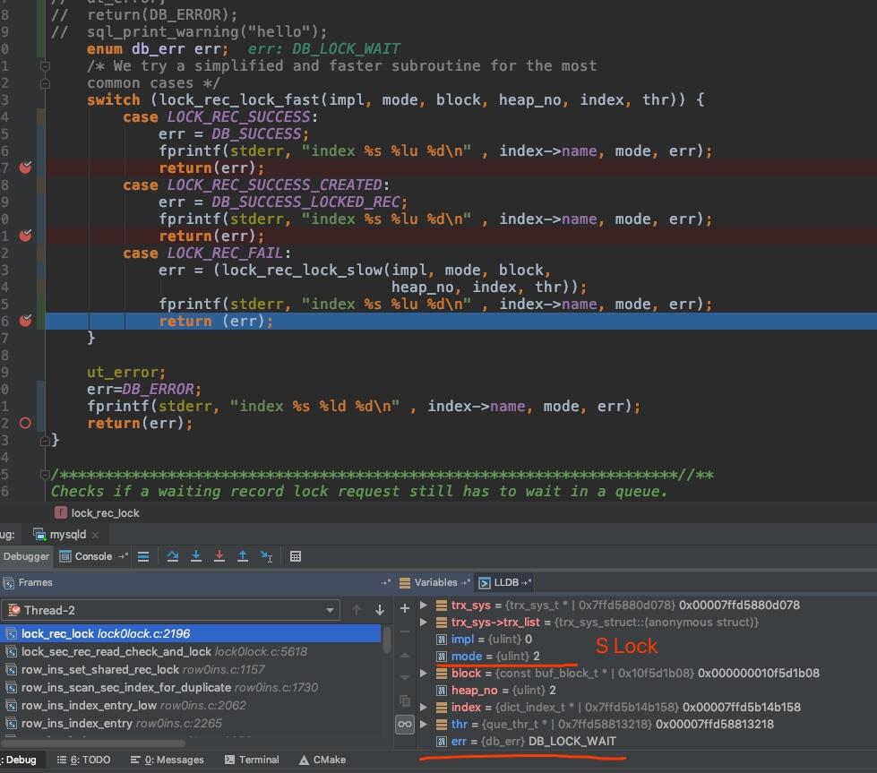
Task: Add a new watch with the plus icon
Action: [x=405, y=608]
